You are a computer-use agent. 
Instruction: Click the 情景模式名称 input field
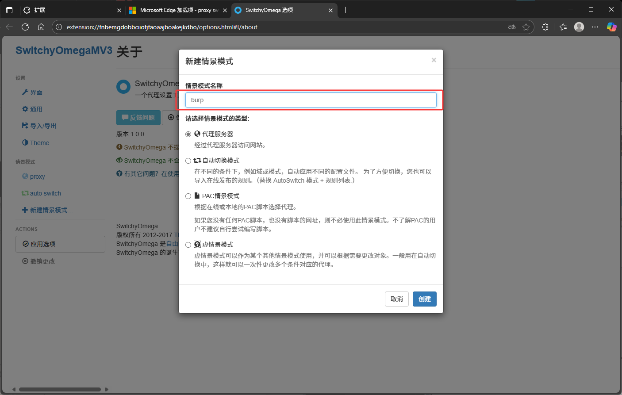coord(311,100)
